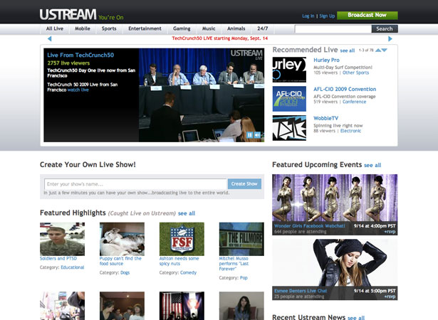This screenshot has width=438, height=320.
Task: Click the USTREAM logo in the header
Action: click(68, 14)
